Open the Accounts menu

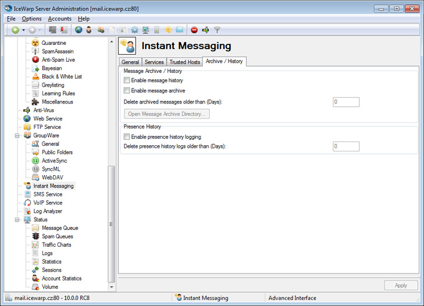coord(60,19)
